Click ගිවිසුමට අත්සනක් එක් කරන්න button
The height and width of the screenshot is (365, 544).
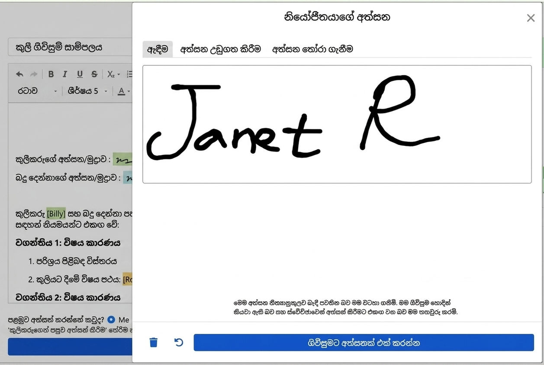[x=364, y=343]
